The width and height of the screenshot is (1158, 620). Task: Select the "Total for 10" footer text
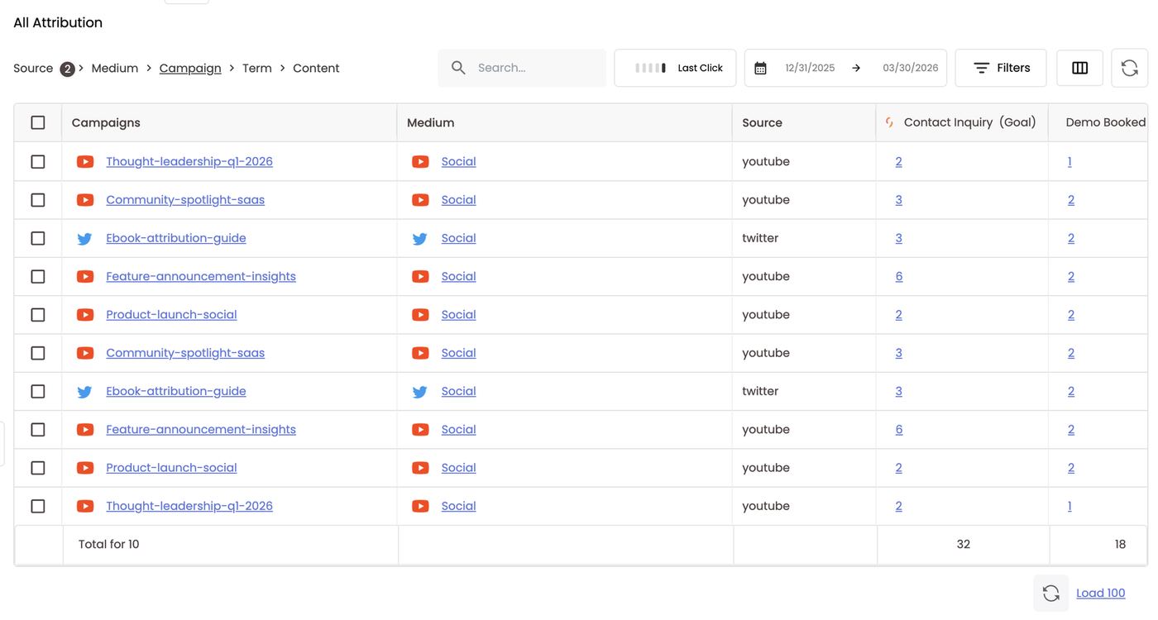[109, 544]
